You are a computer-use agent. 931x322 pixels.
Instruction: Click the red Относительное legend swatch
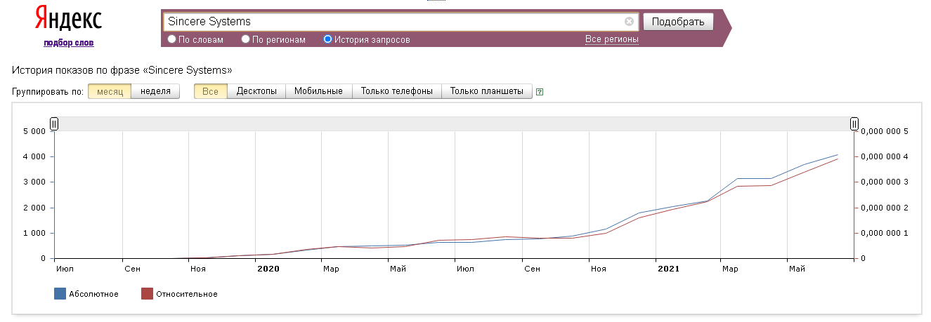pyautogui.click(x=147, y=294)
